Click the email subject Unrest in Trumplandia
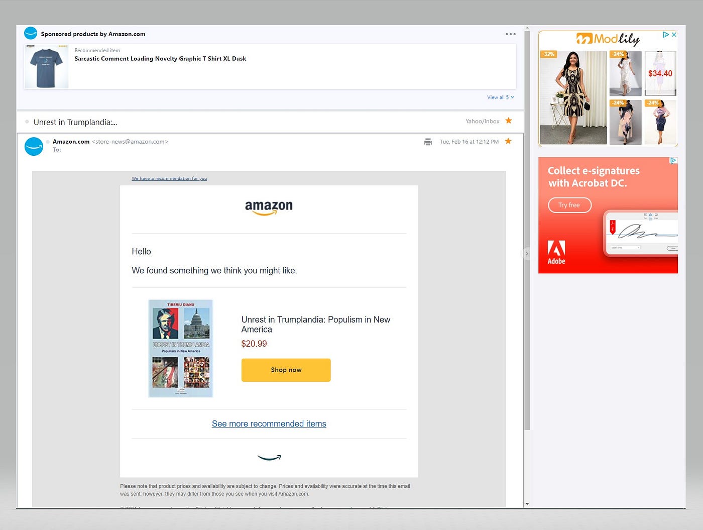Image resolution: width=703 pixels, height=530 pixels. coord(75,122)
